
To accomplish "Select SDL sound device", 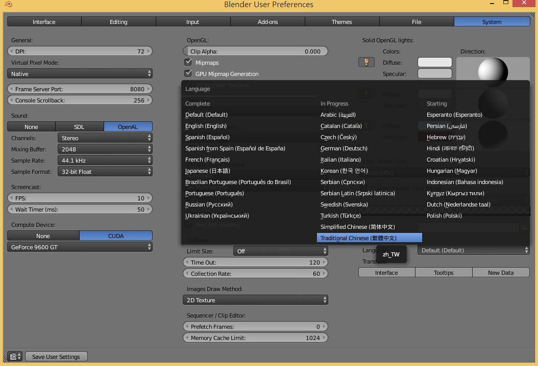I will (x=79, y=127).
